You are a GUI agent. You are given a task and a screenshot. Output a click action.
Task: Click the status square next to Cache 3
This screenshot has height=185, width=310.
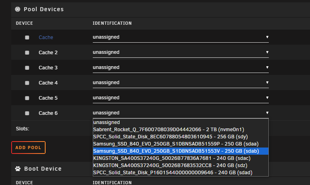coord(27,68)
